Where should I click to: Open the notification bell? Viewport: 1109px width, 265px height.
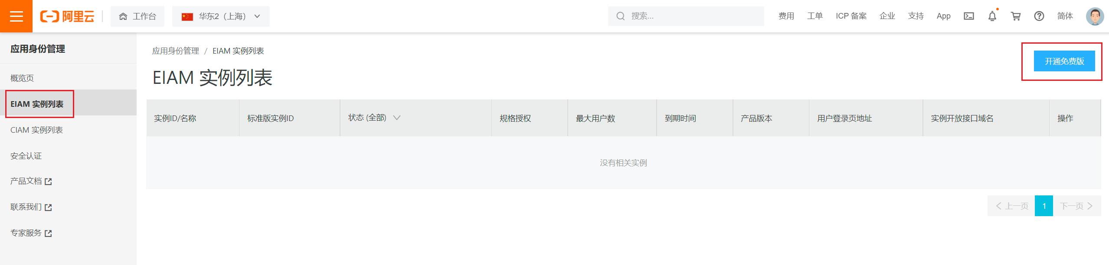tap(992, 16)
